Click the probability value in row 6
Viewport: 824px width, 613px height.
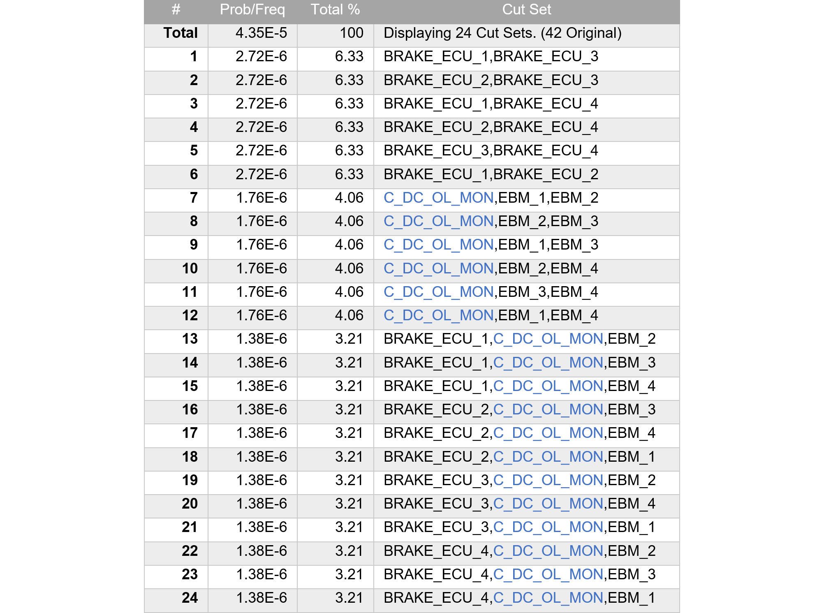point(261,174)
